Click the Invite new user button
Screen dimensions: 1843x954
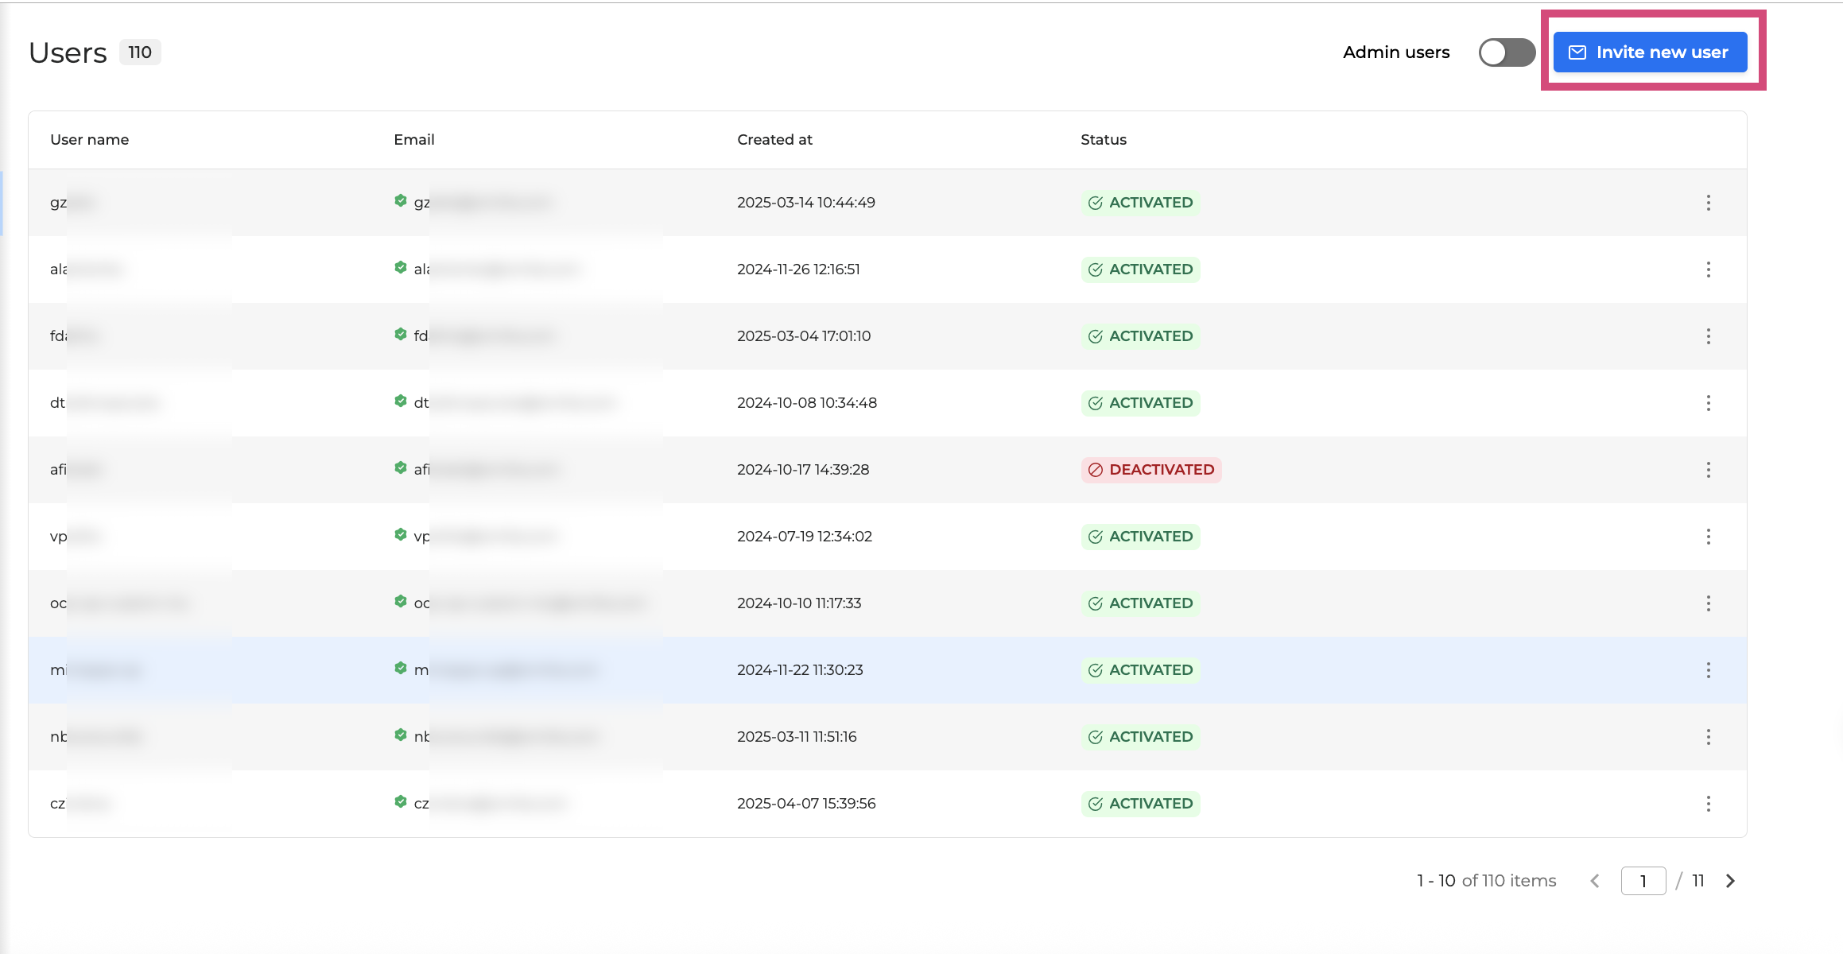pos(1650,52)
